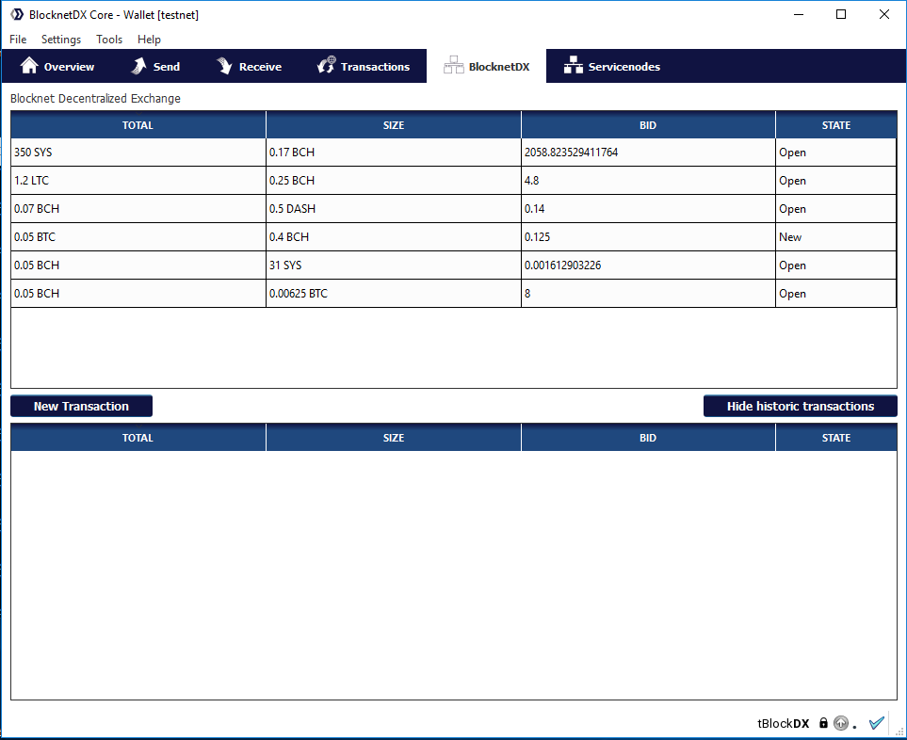Click the 0.5 DASH size cell

pyautogui.click(x=394, y=209)
